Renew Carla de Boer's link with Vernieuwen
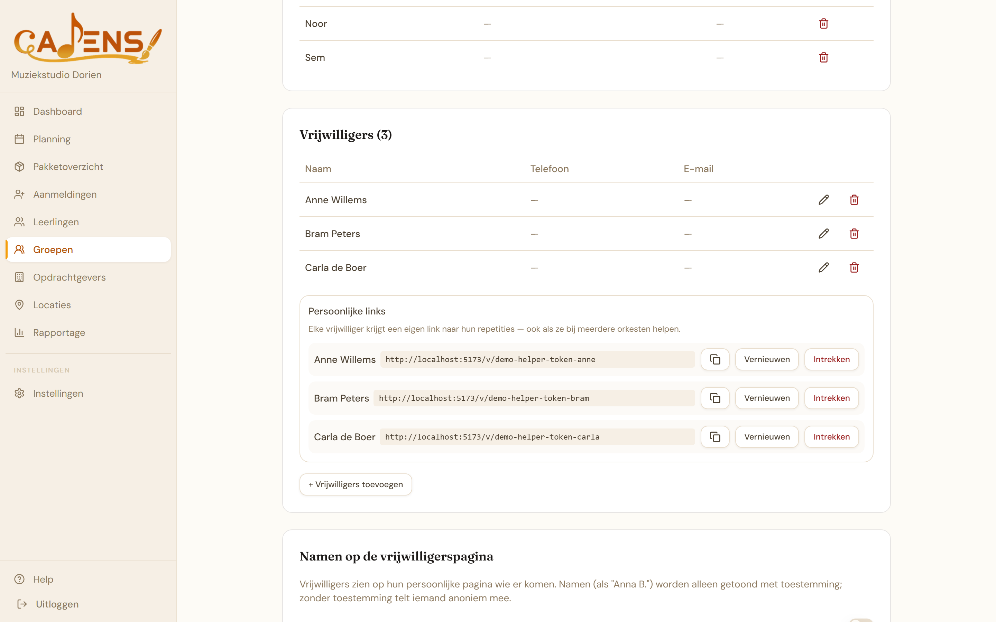 coord(767,437)
